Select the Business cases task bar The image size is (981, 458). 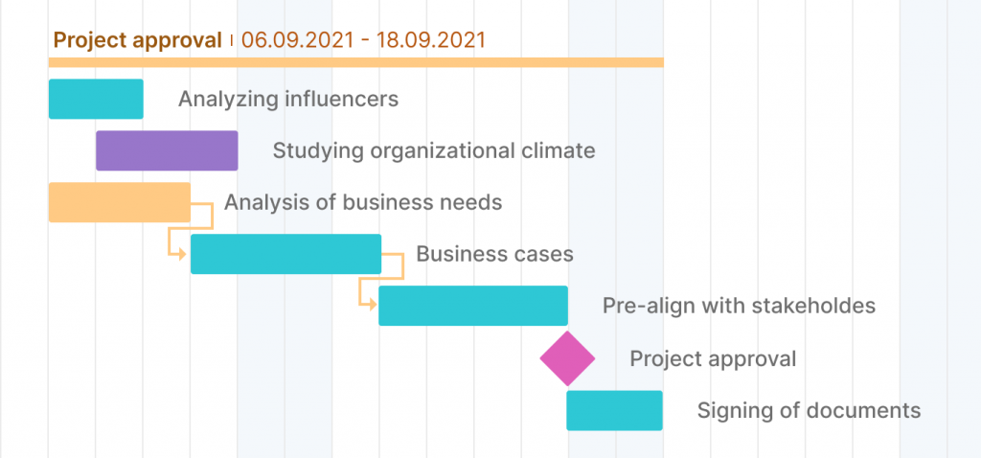point(285,254)
